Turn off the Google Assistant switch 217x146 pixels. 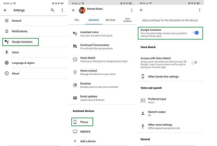[x=196, y=33]
